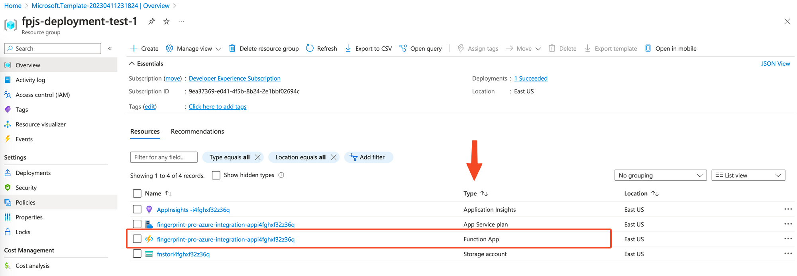This screenshot has width=797, height=276.
Task: Click the Access control people icon
Action: tap(8, 95)
